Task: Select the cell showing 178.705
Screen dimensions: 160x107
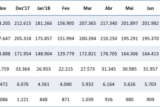Action: click(x=109, y=54)
